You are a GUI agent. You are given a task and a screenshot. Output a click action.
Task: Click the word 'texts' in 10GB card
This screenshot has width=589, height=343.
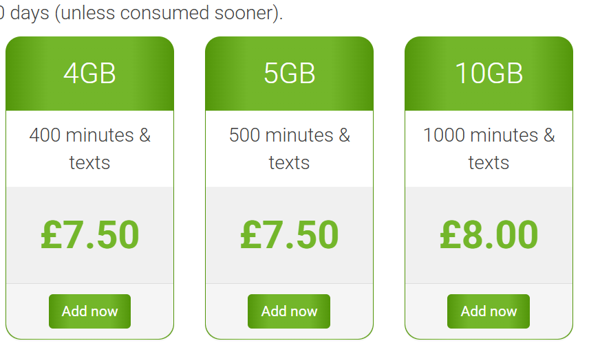click(489, 163)
